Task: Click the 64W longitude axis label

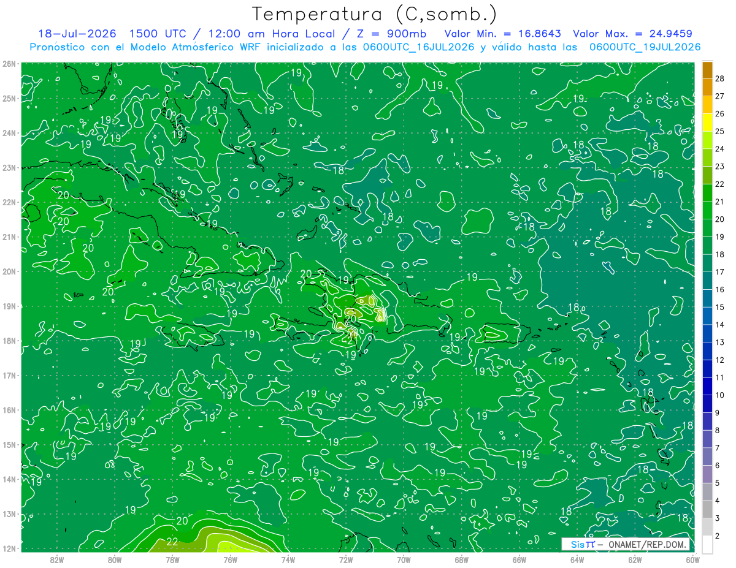Action: (577, 559)
